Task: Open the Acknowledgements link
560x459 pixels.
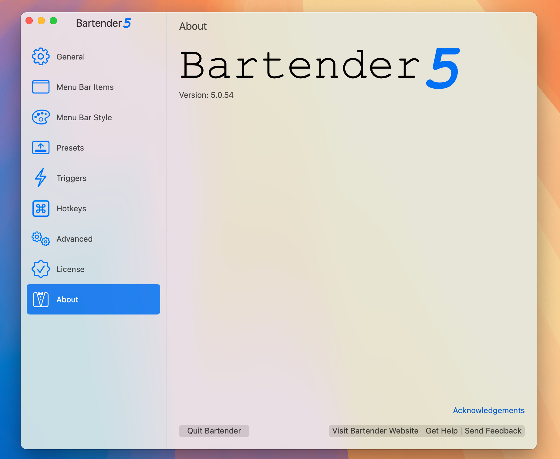Action: (489, 410)
